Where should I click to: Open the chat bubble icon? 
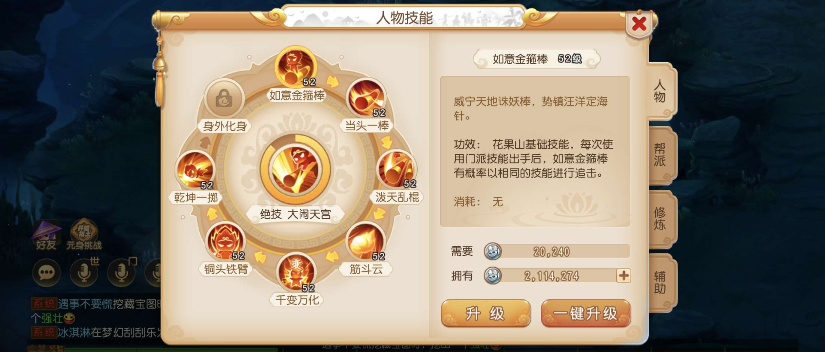(47, 273)
